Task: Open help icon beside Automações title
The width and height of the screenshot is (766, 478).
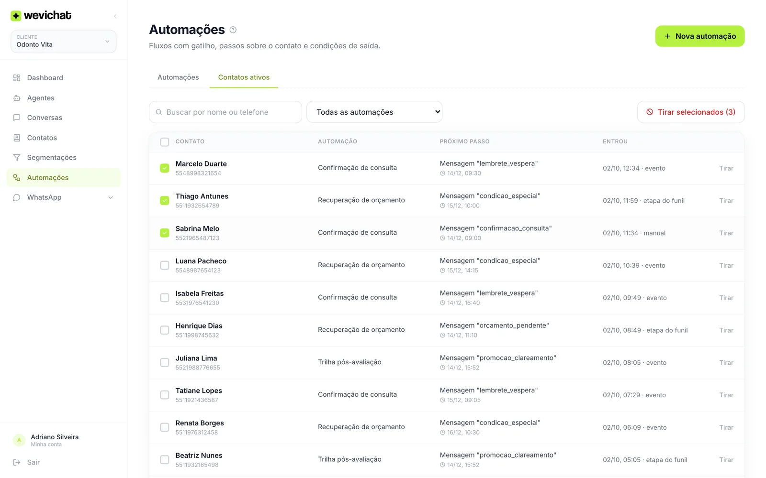Action: (x=233, y=30)
